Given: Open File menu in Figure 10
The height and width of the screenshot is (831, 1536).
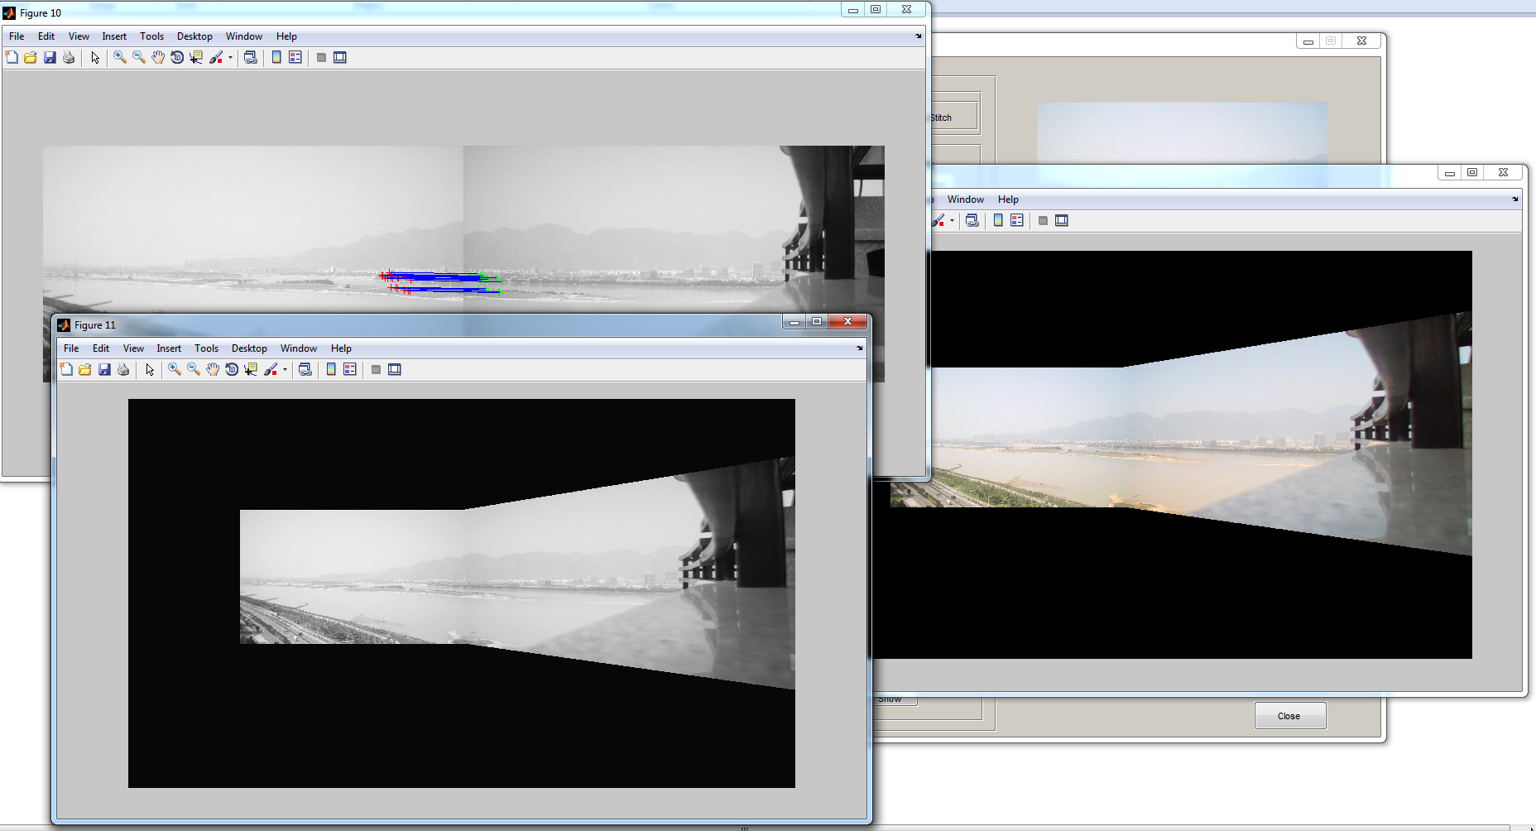Looking at the screenshot, I should point(17,36).
